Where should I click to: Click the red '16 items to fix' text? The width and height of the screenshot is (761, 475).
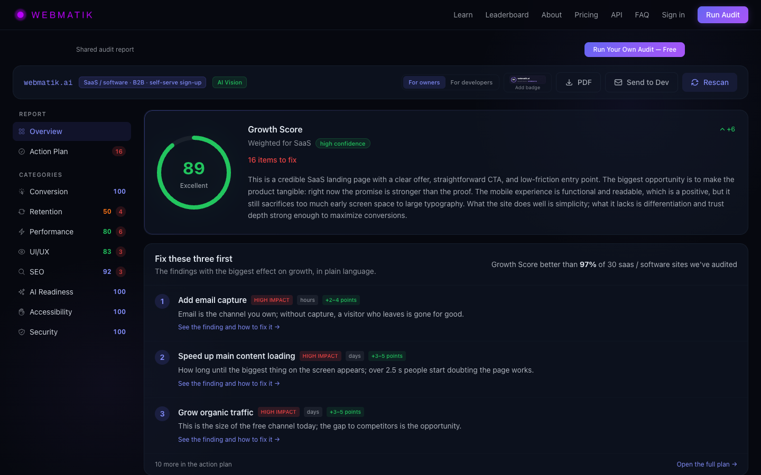[272, 160]
